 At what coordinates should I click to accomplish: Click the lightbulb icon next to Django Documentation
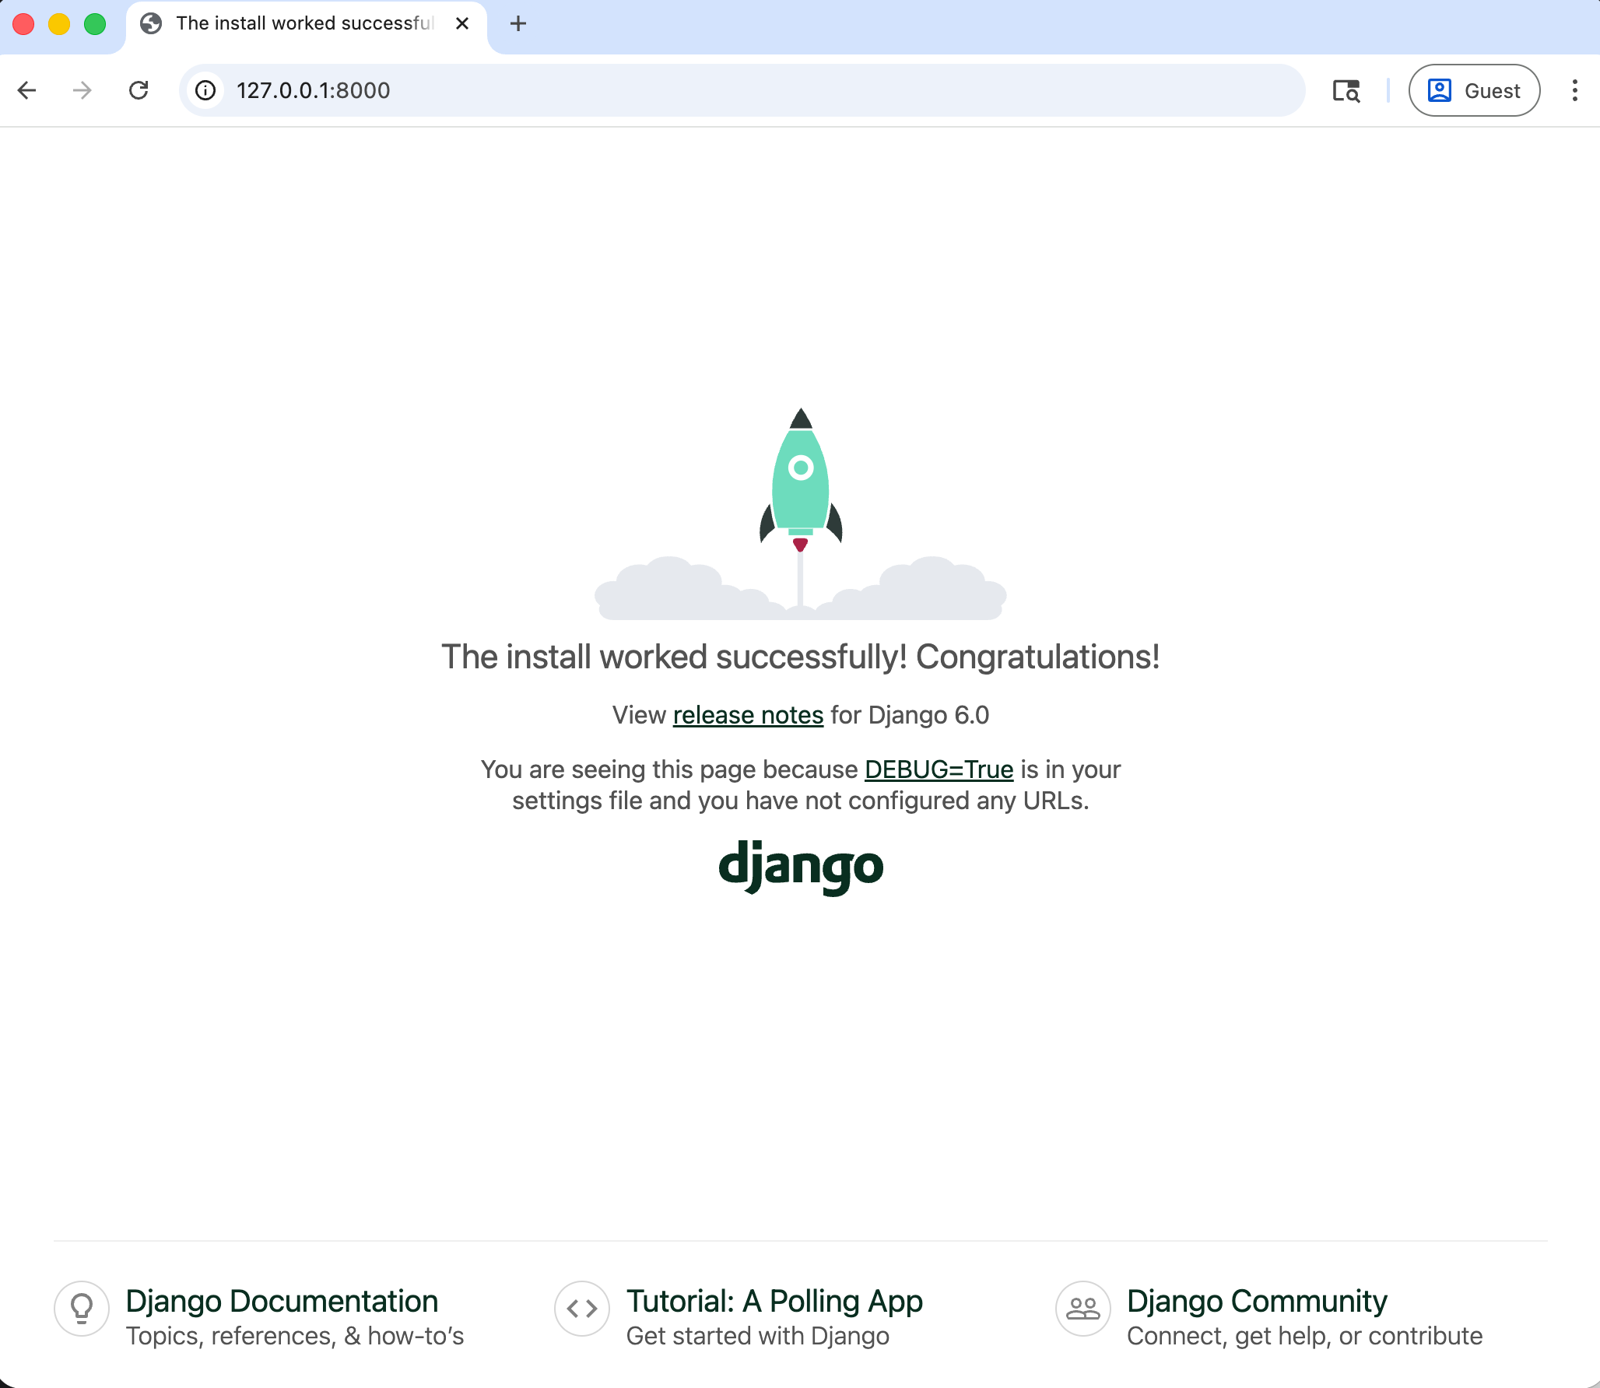82,1309
